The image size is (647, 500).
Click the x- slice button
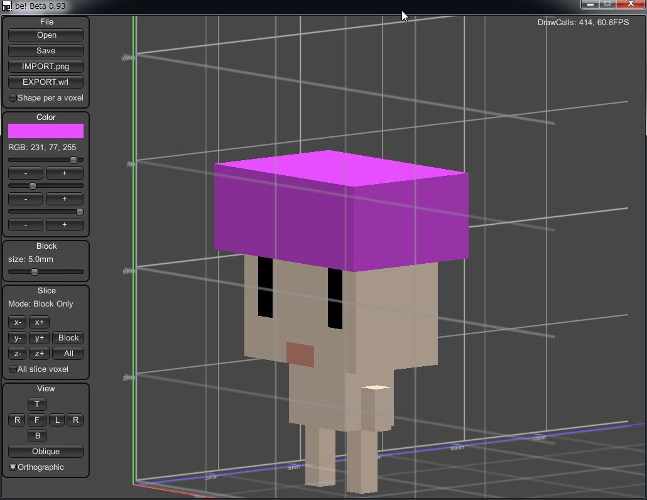pos(18,322)
